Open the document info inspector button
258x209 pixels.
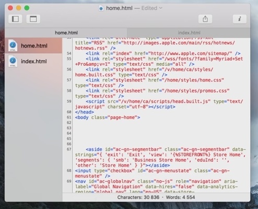coord(240,19)
